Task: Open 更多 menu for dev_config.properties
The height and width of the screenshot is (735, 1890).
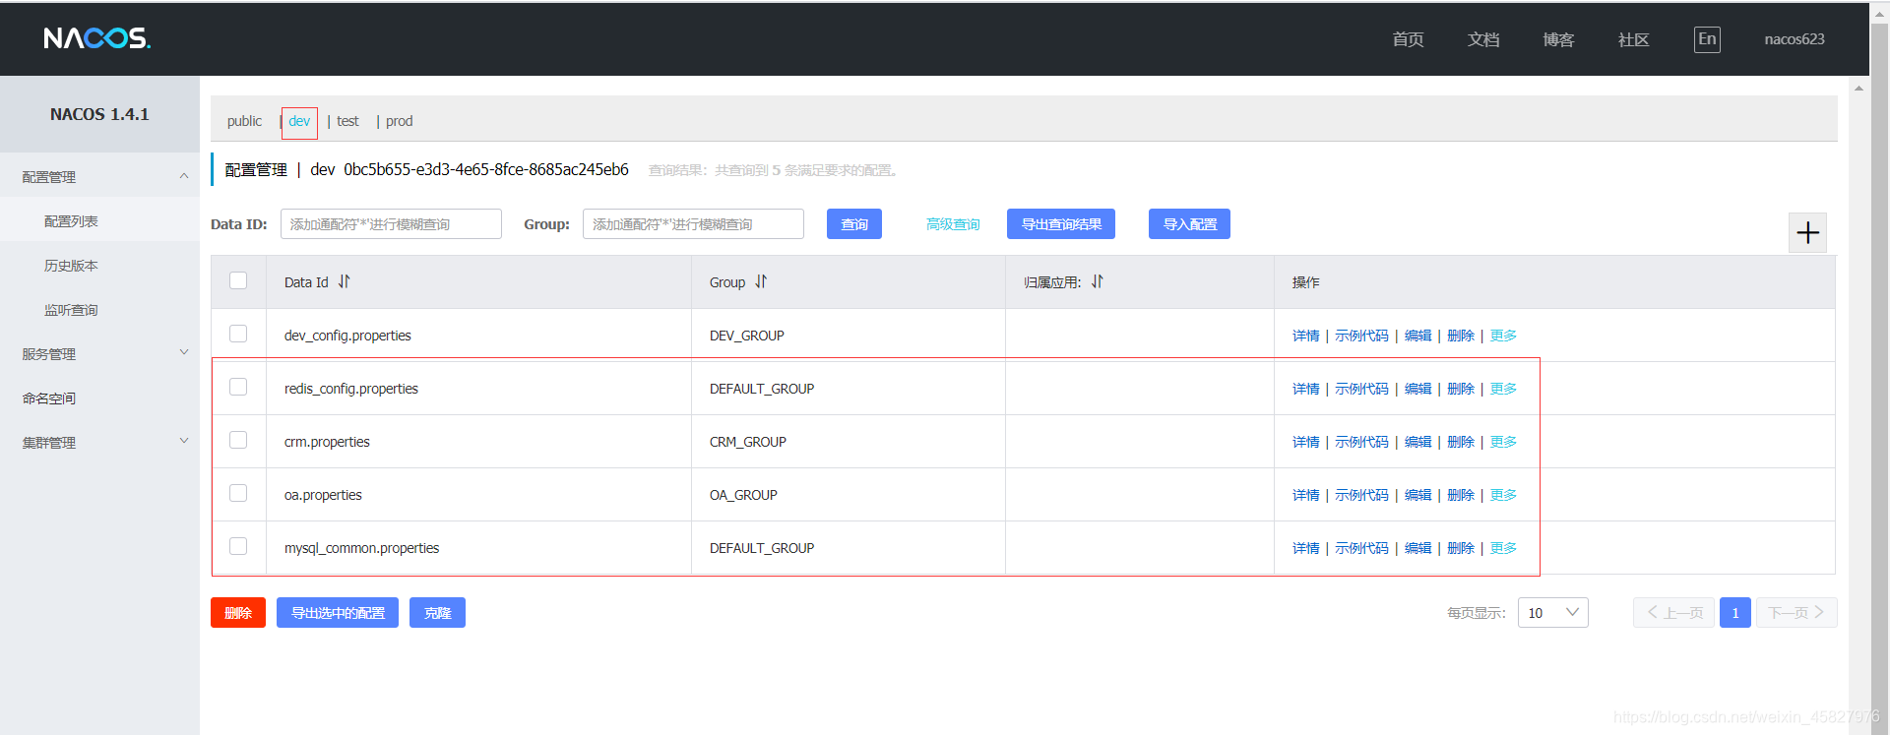Action: click(x=1503, y=336)
